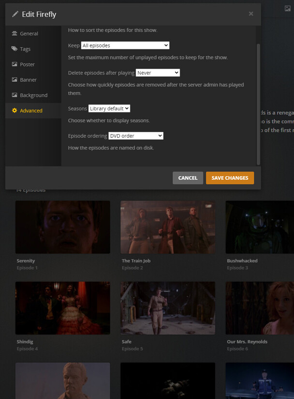Click the Episode 5 label
The width and height of the screenshot is (294, 399).
coord(132,349)
